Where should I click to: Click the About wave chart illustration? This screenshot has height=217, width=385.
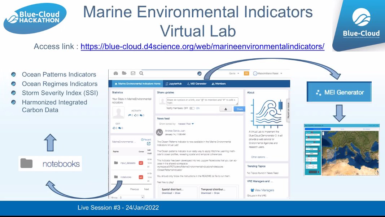pos(266,114)
